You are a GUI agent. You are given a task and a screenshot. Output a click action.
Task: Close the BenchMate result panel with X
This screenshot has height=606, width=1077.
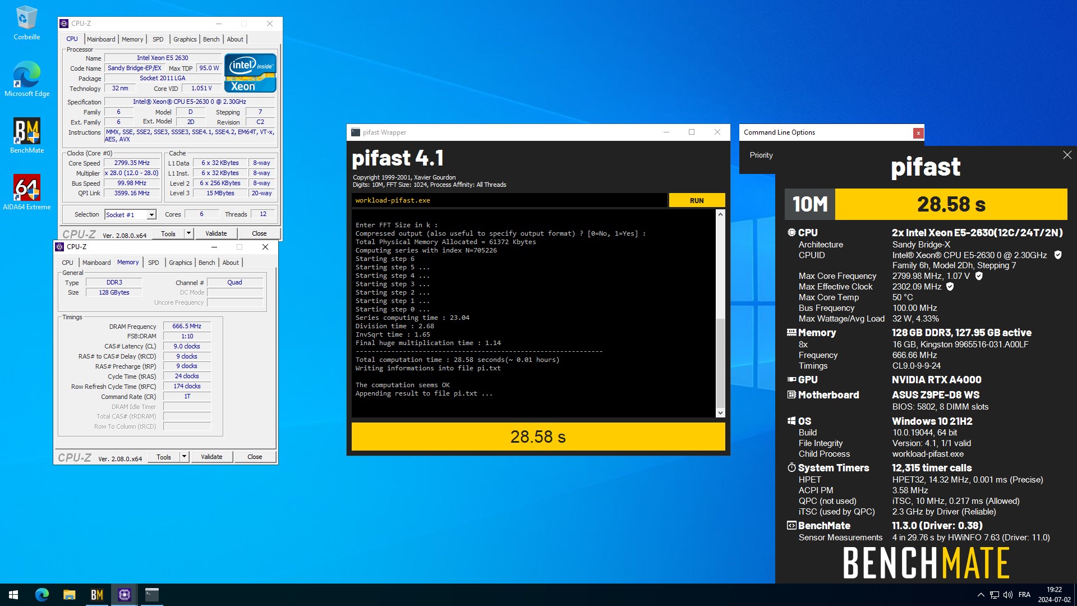pyautogui.click(x=1067, y=155)
